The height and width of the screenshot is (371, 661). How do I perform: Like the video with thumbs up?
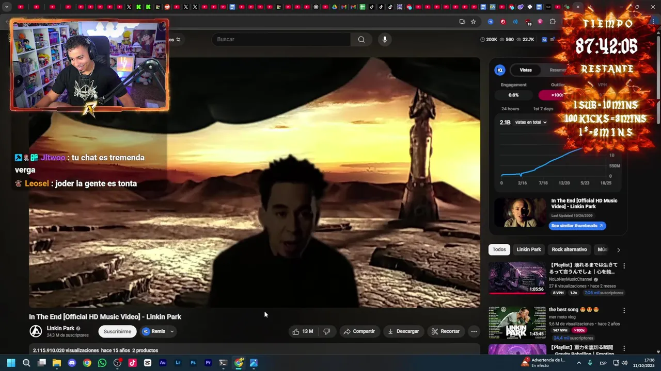(303, 331)
